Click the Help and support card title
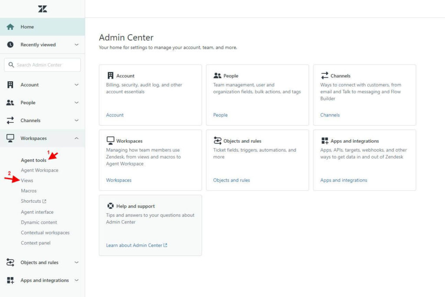Screen dimensions: 445x297 [136, 206]
